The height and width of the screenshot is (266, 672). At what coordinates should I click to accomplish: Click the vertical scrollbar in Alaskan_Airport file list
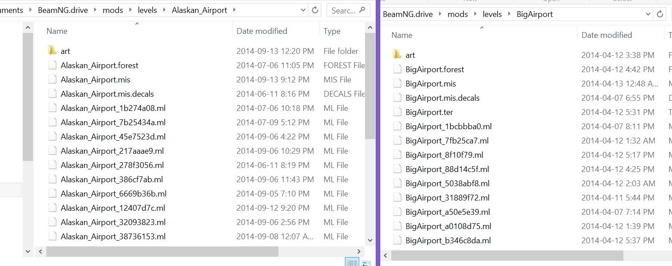point(370,86)
